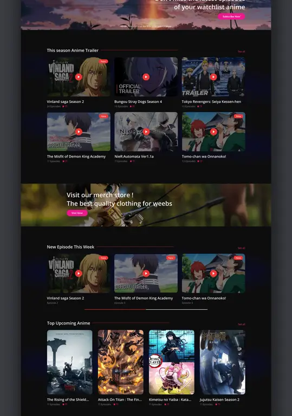Play the Tokyo Revengers: Seiya Kessen-hen trailer
Image resolution: width=292 pixels, height=416 pixels.
pos(213,77)
